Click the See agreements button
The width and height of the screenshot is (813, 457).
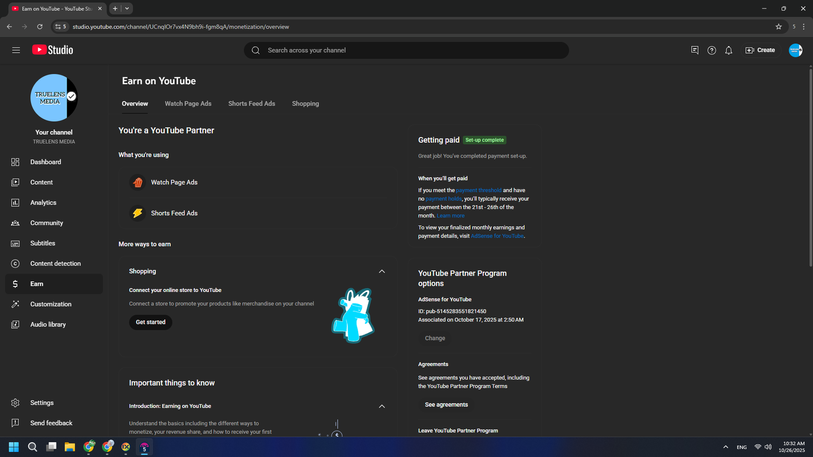(446, 405)
